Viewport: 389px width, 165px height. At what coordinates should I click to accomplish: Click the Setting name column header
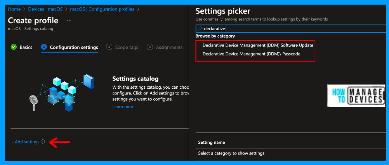click(x=211, y=142)
